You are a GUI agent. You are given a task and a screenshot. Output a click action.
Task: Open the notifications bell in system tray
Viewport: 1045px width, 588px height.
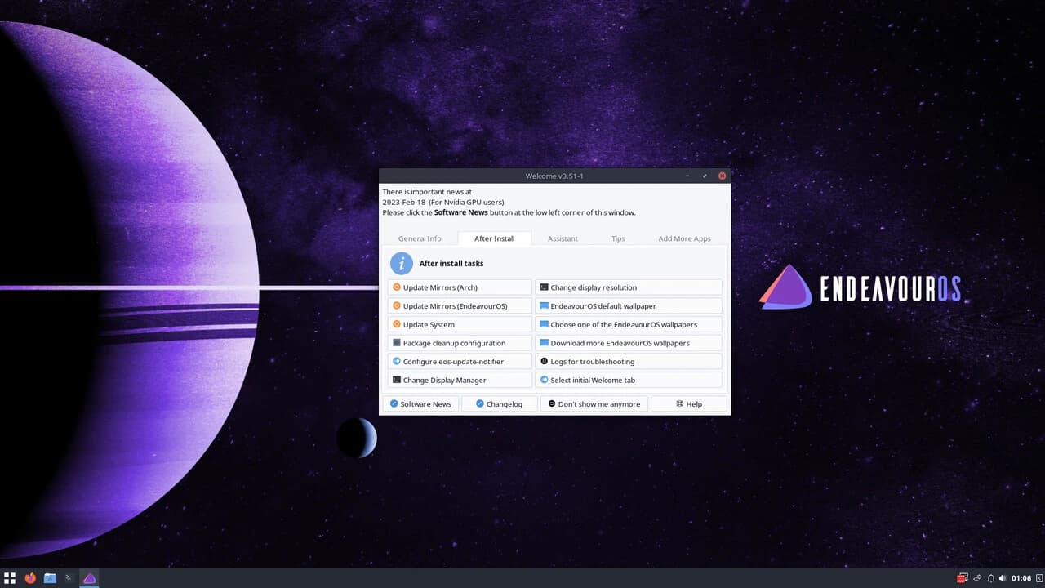pyautogui.click(x=990, y=578)
